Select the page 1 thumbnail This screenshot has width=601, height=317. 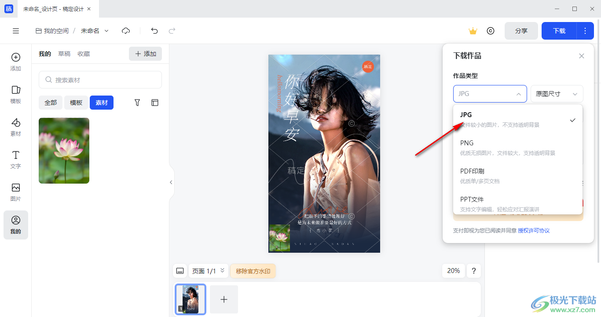[191, 299]
